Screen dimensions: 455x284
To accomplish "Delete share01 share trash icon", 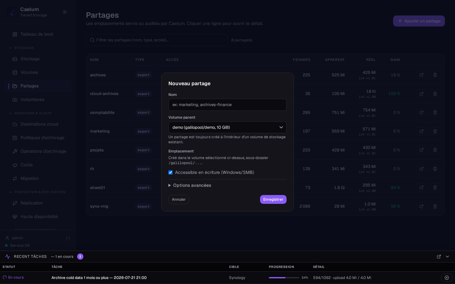I will (x=435, y=187).
